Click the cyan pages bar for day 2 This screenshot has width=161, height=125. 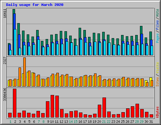pos(15,42)
